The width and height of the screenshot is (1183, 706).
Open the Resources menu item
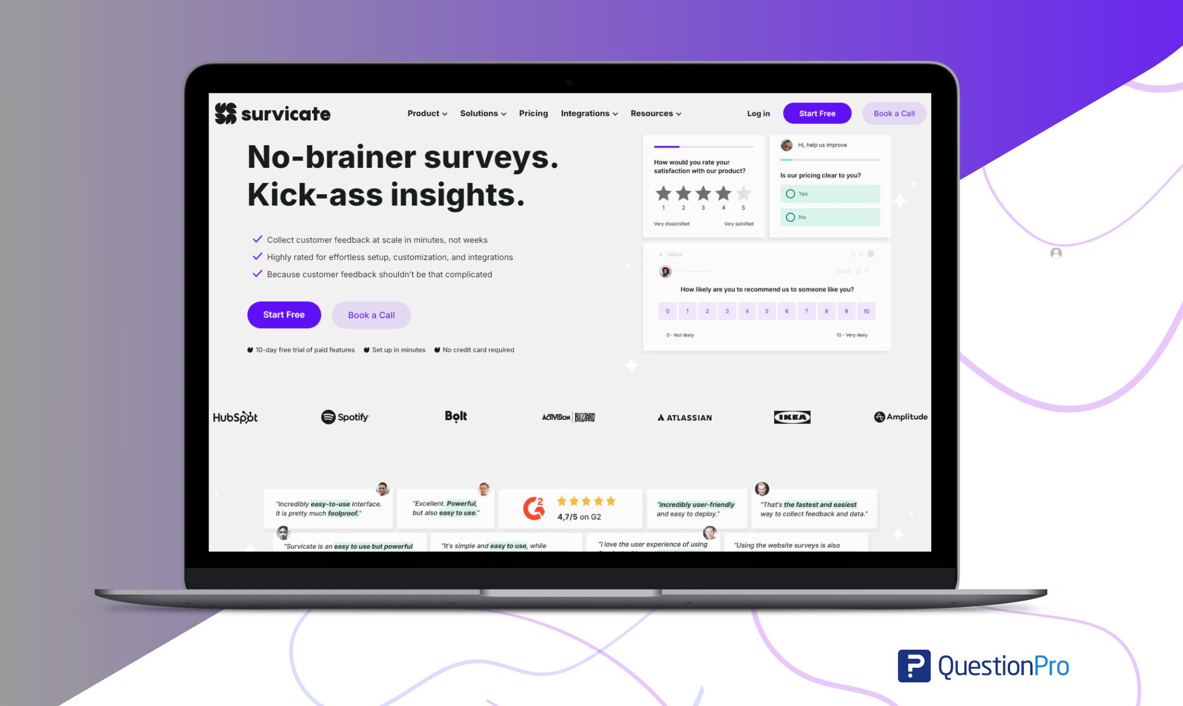click(x=654, y=113)
